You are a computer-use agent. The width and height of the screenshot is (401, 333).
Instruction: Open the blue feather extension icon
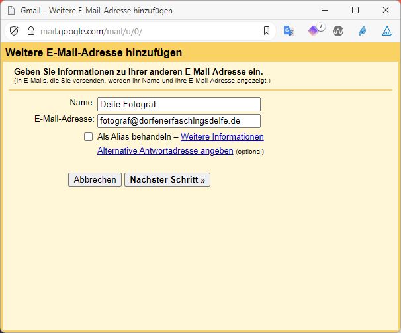(363, 31)
